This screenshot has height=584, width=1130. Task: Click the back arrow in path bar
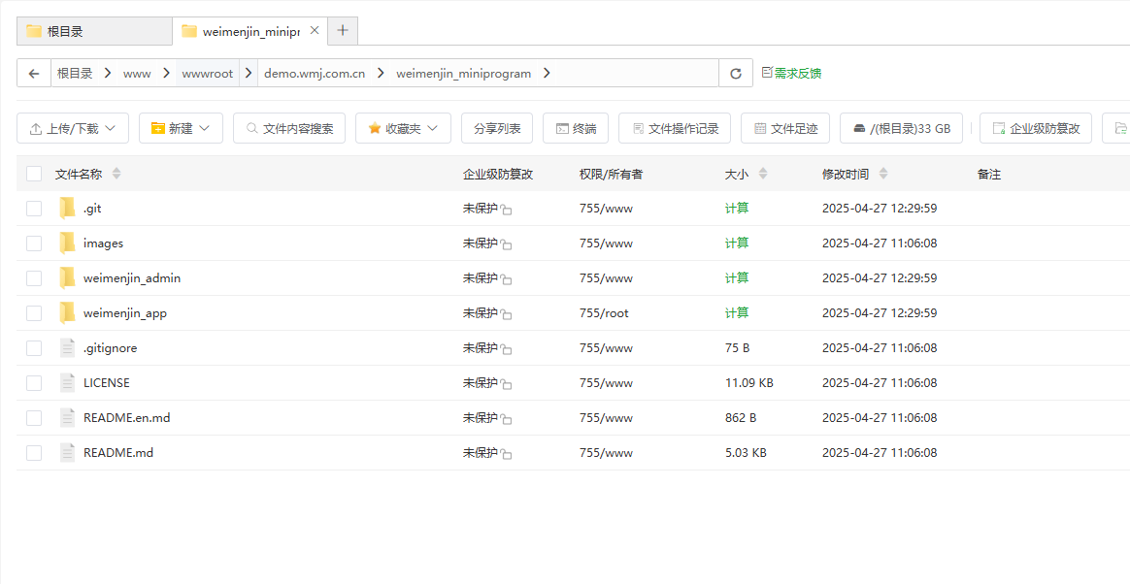click(x=34, y=74)
